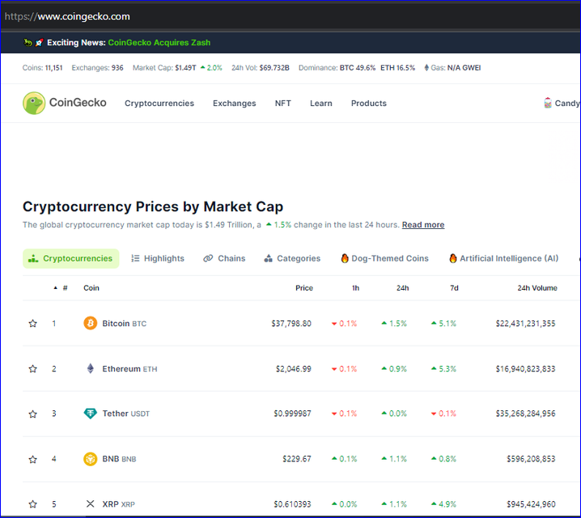Click the browser address bar URL

67,17
